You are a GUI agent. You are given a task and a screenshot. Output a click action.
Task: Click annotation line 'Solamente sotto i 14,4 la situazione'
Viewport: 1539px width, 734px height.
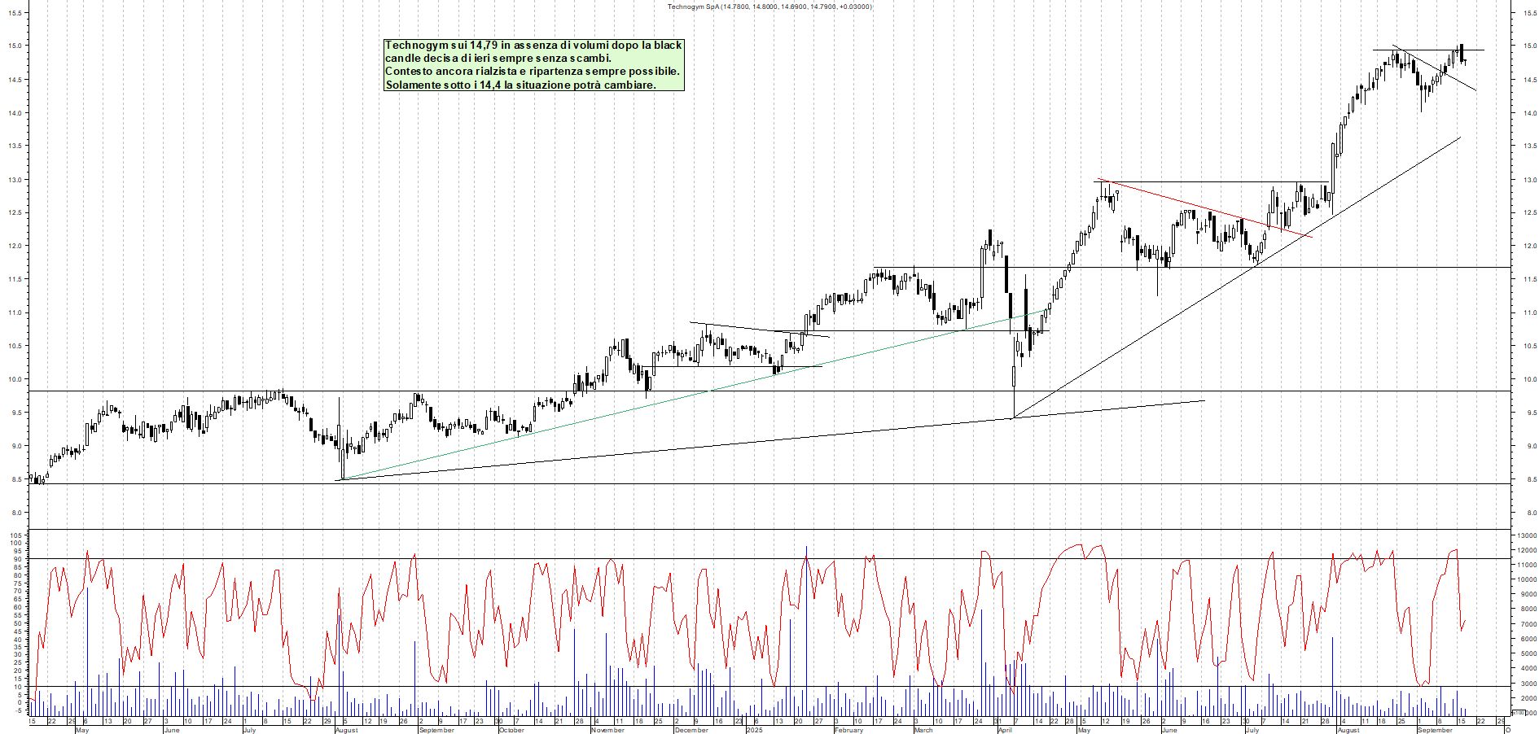[520, 85]
